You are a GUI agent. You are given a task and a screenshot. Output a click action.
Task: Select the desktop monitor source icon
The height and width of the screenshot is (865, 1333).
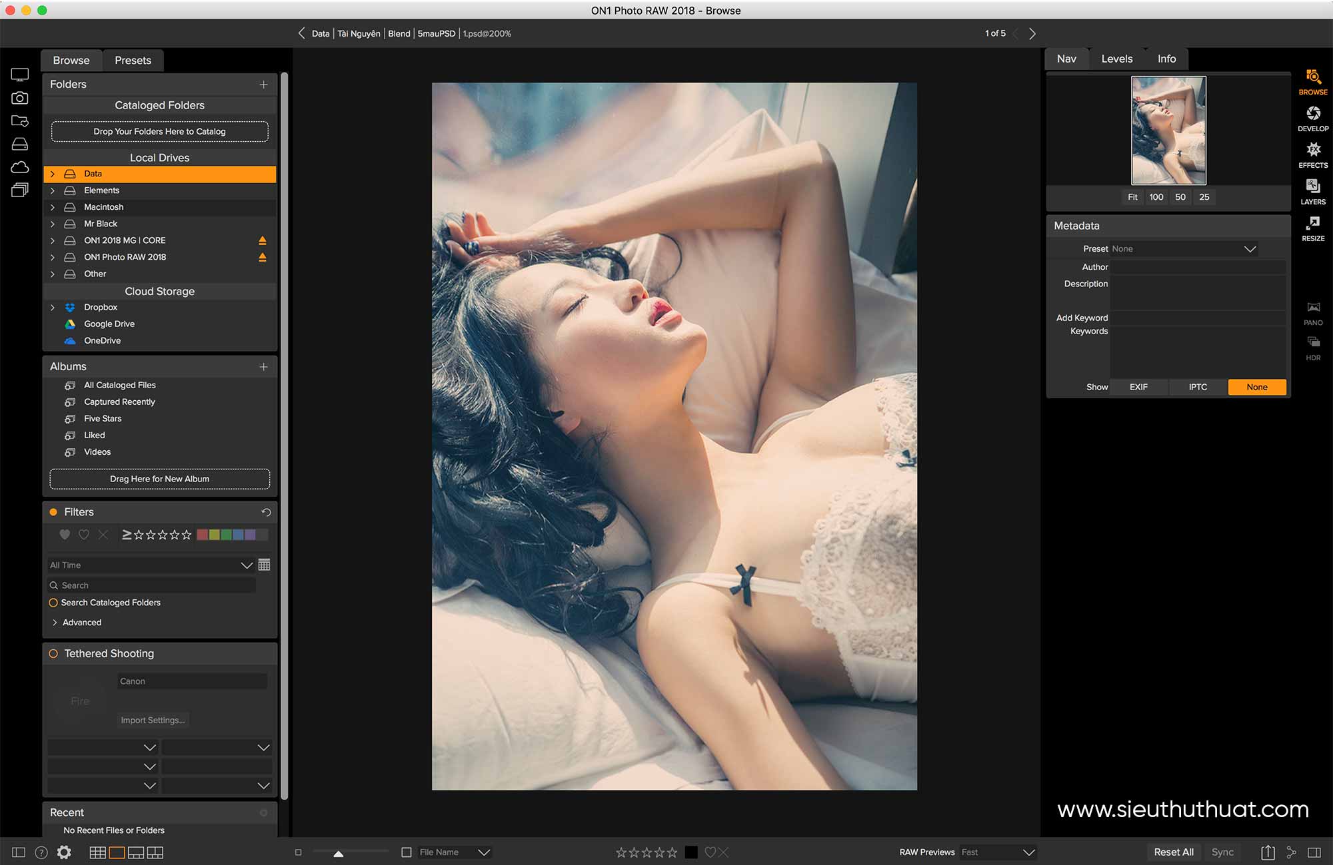tap(20, 75)
